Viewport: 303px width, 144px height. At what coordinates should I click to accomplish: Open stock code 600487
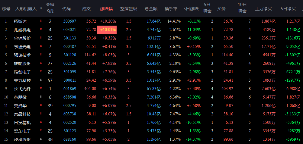pos(70,46)
